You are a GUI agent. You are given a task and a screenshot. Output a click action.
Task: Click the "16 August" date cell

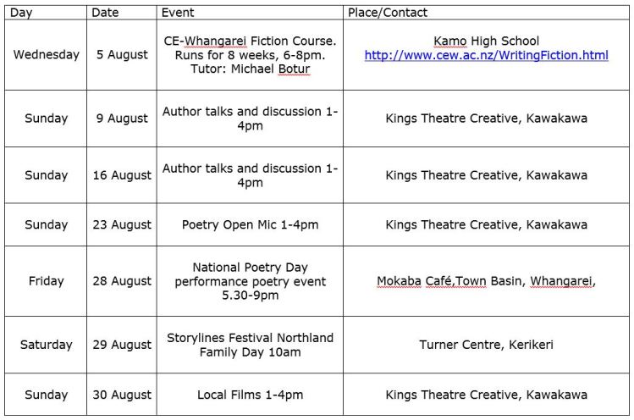coord(122,175)
